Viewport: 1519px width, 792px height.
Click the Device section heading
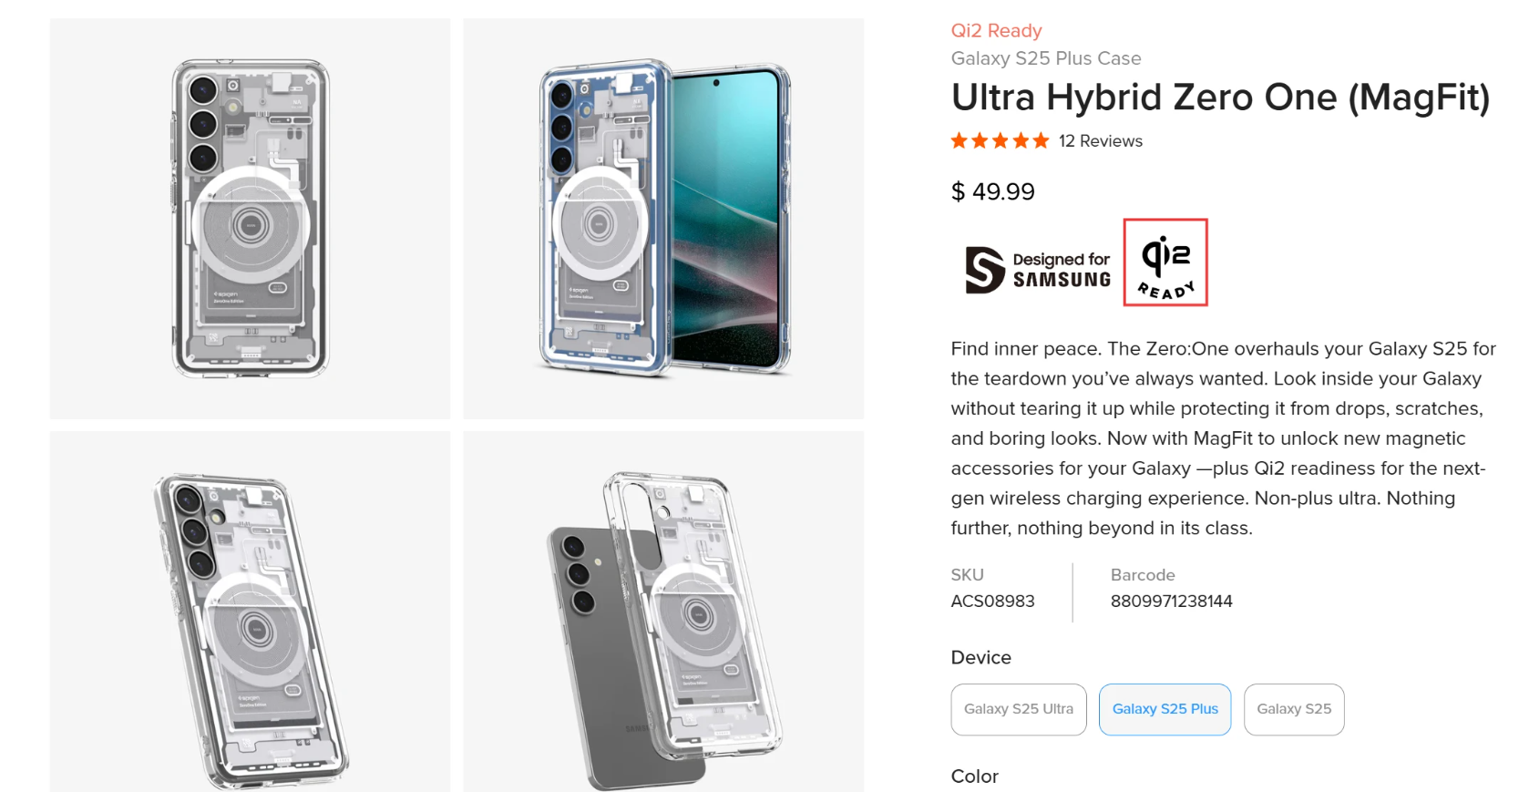(980, 658)
